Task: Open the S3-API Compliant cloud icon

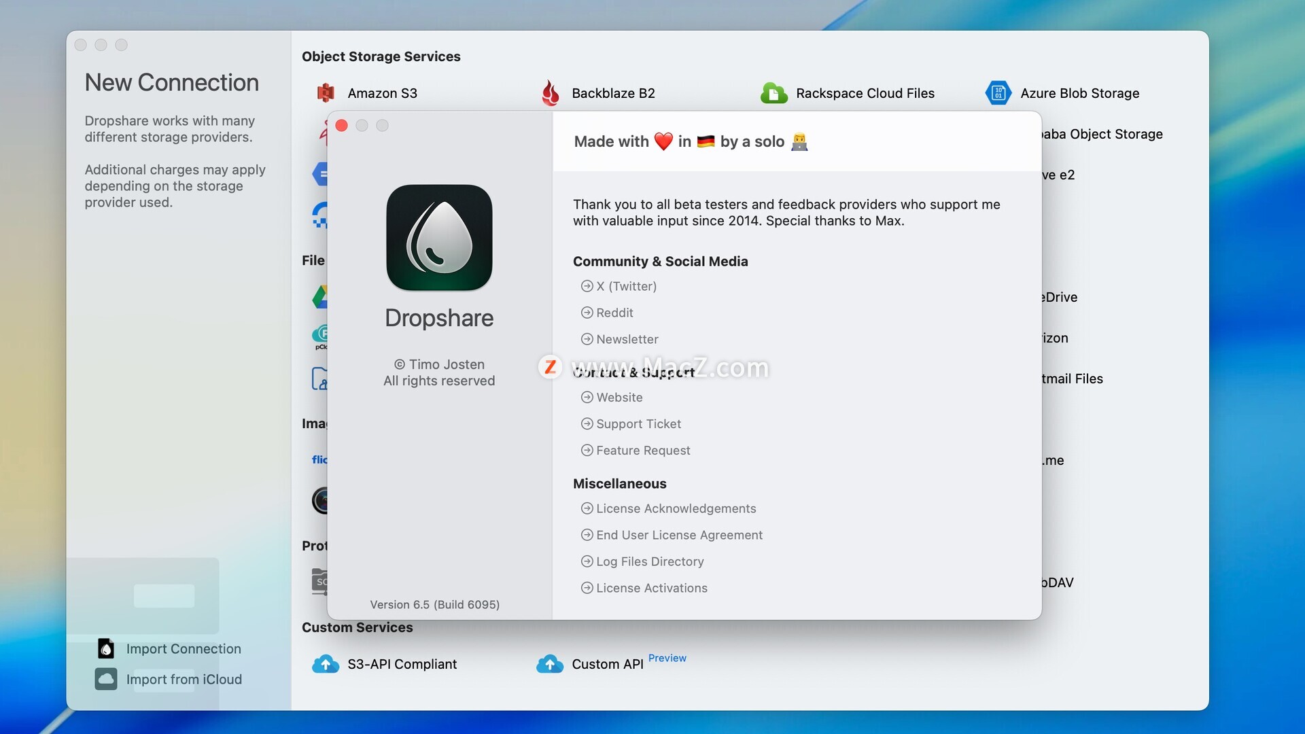Action: [326, 664]
